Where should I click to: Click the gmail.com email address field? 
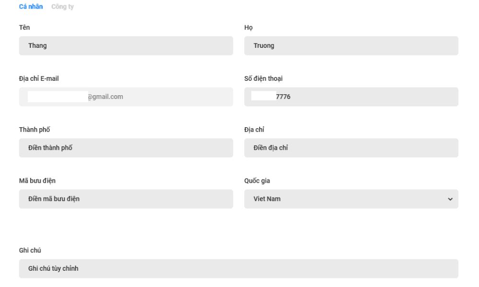(x=126, y=97)
